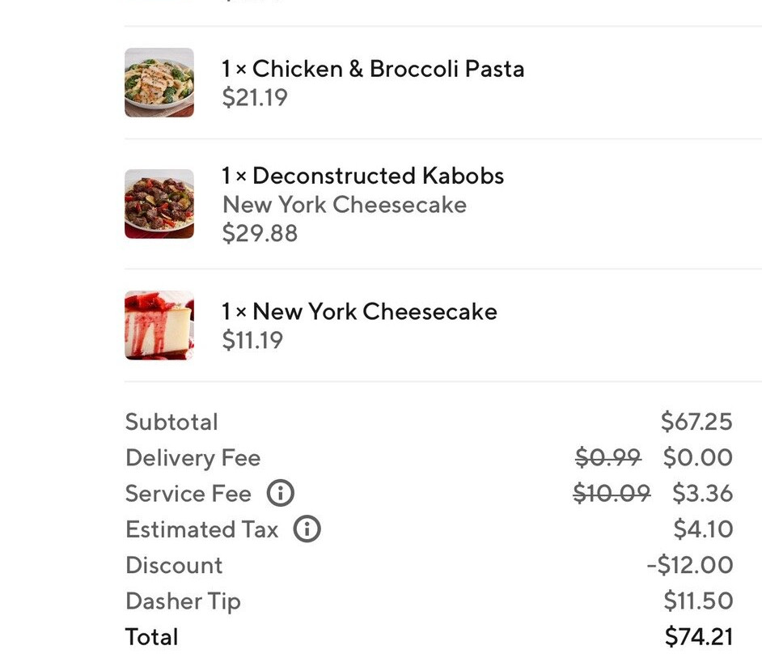
Task: Click the -$12.00 Discount amount
Action: click(x=690, y=565)
